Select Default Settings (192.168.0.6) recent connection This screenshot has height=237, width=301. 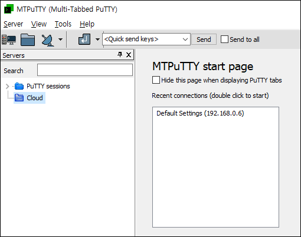(x=200, y=113)
